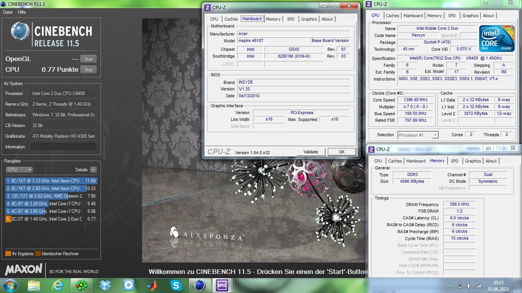Open SPD tab in top-right CPU-Z window

point(452,16)
